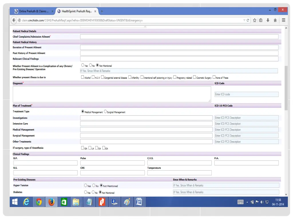Tick the None of These checkbox
This screenshot has height=219, width=293.
[x=214, y=77]
